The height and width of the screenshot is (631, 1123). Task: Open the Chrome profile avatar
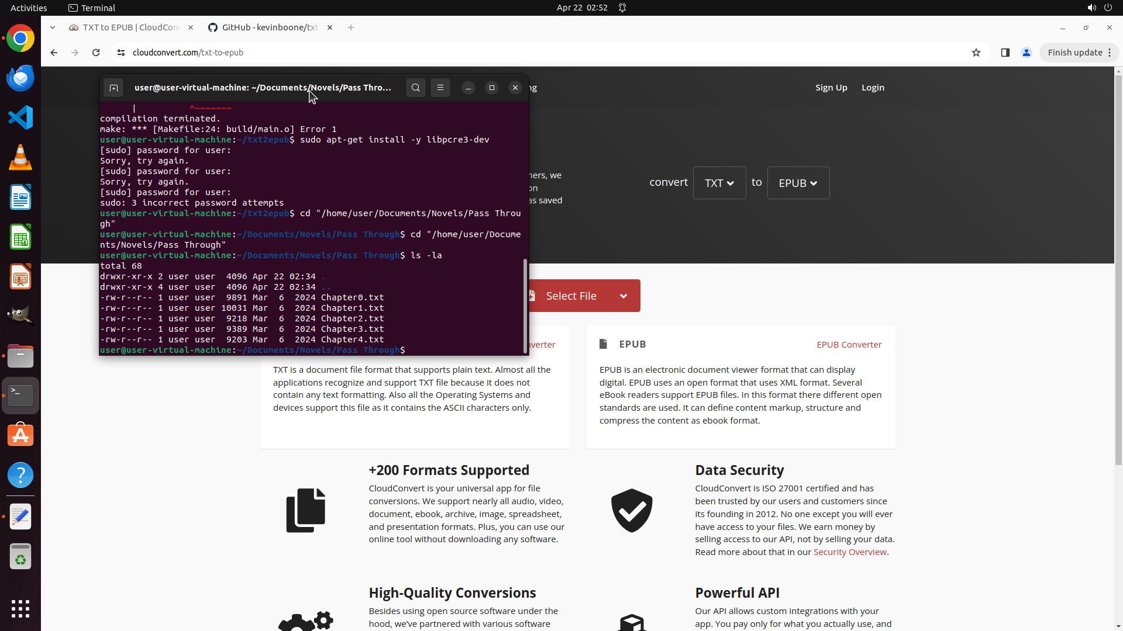pos(1026,53)
